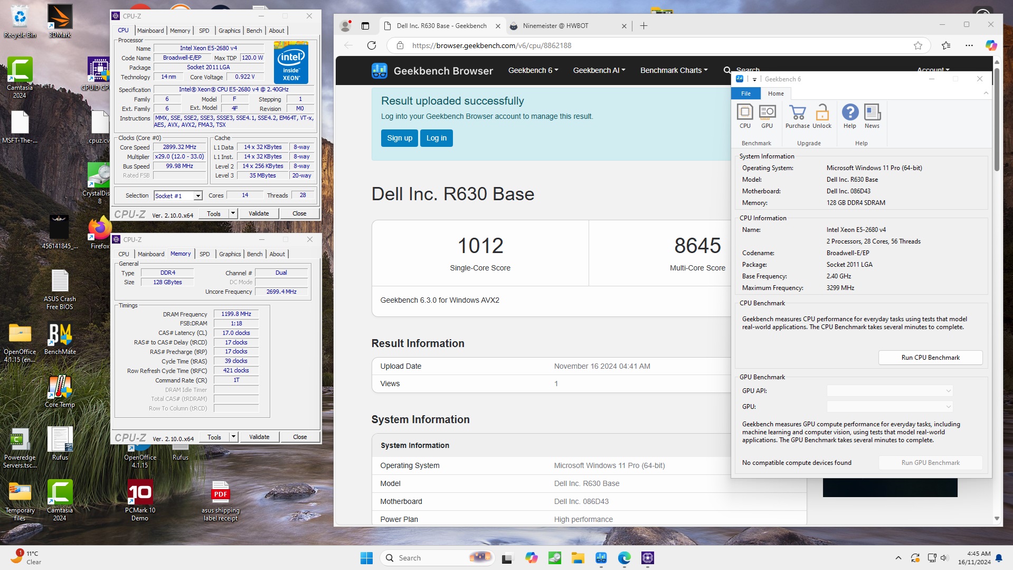Click Sign up button on Geekbench Browser
Viewport: 1013px width, 570px height.
pyautogui.click(x=399, y=138)
